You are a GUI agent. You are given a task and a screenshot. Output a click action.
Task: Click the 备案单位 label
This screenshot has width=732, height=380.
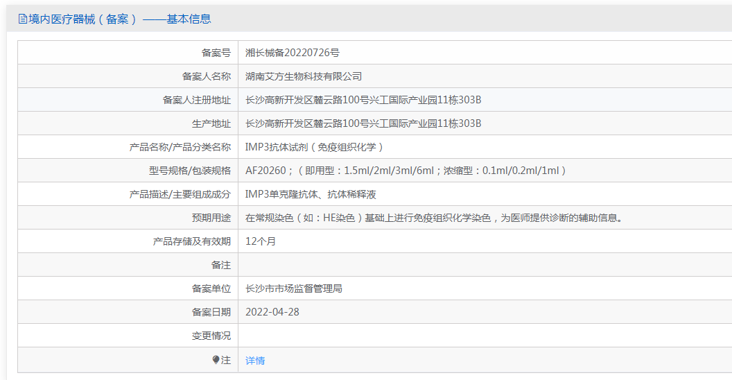point(211,288)
